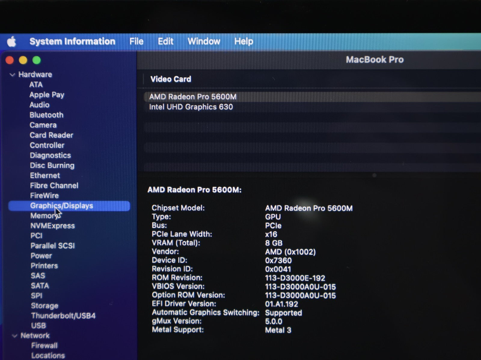Click the gMux Version value 5.0.0

274,322
